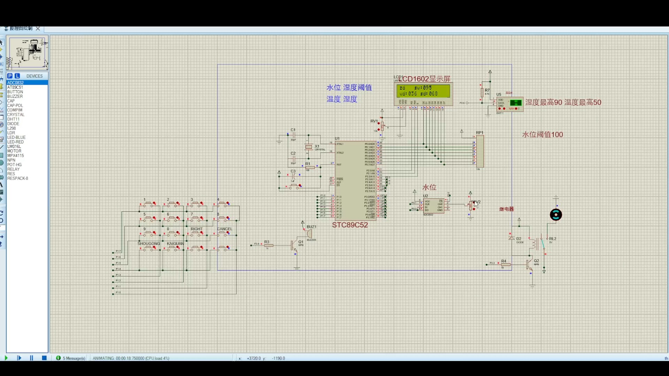The height and width of the screenshot is (376, 669).
Task: Select RELAY in the devices list
Action: 27,169
